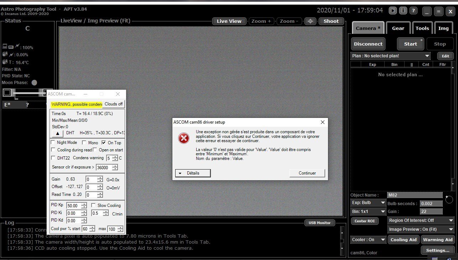Screen dimensions: 458x260
Task: Click the Live View button
Action: click(229, 21)
